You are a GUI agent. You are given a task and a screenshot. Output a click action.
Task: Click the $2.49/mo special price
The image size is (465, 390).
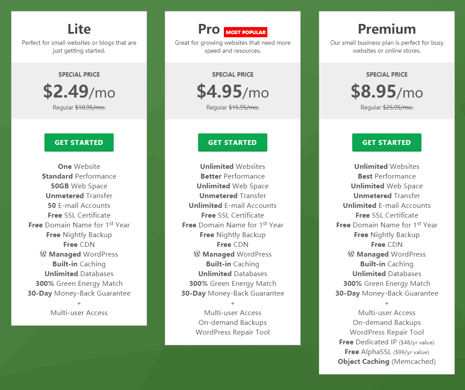79,92
